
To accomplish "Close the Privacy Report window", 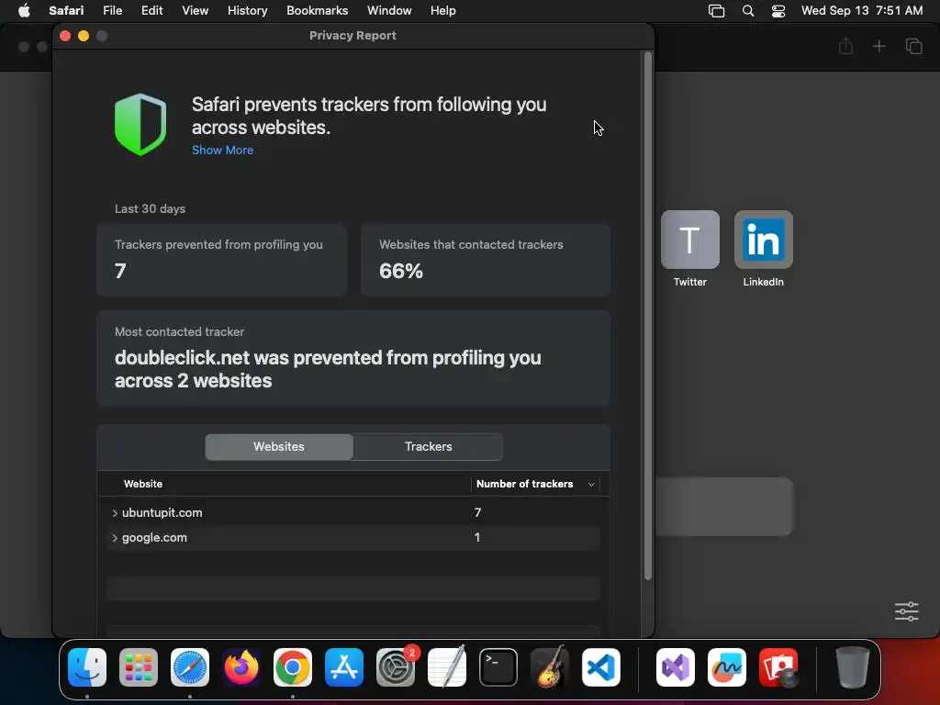I will click(65, 36).
